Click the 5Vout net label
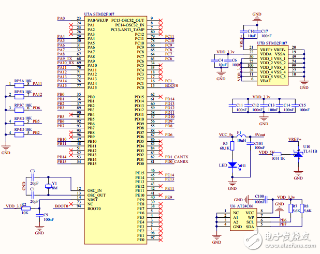 coord(260,134)
